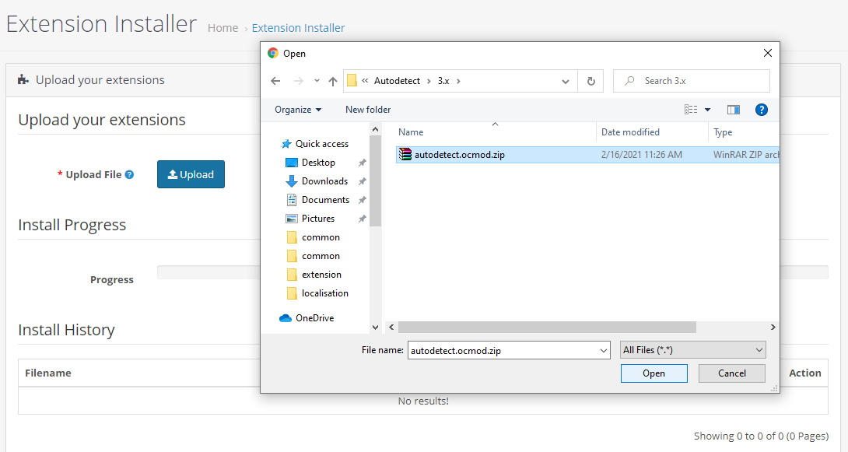Click the Search 3.x input field

coord(691,81)
